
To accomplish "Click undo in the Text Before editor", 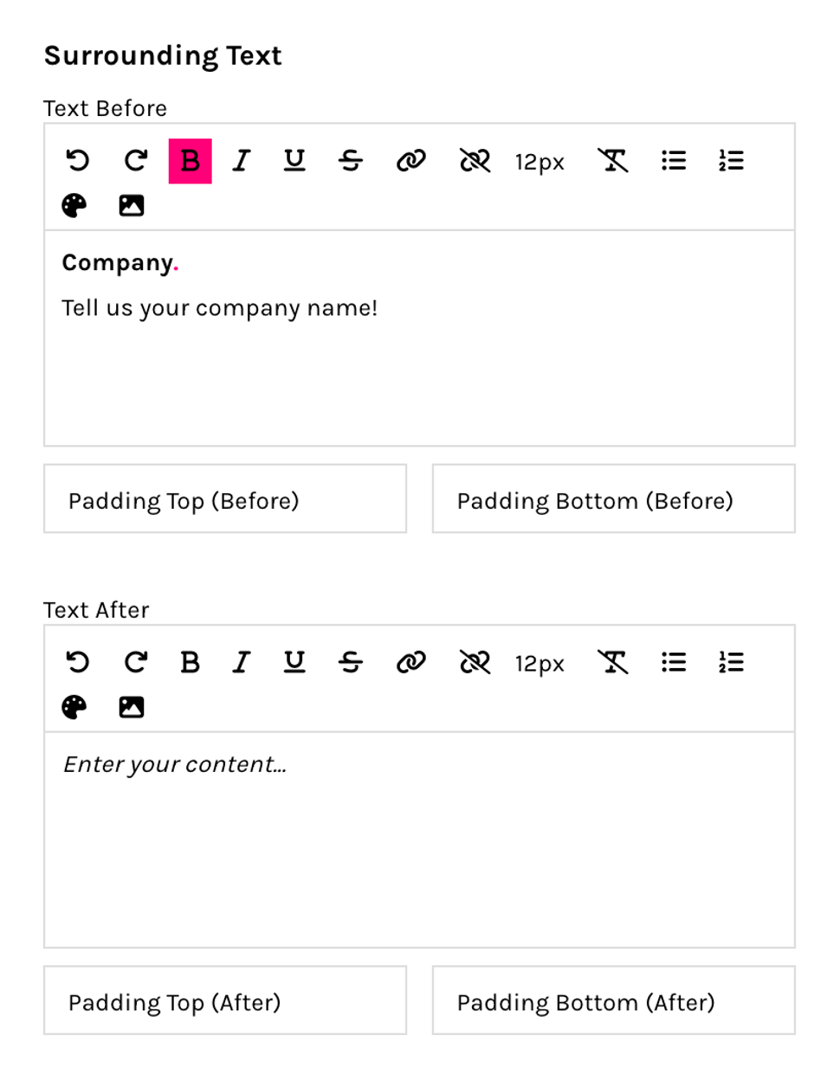I will click(78, 160).
